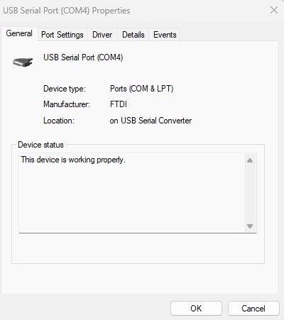Click the dialog title bar text
Screen dimensions: 284x320
(67, 11)
